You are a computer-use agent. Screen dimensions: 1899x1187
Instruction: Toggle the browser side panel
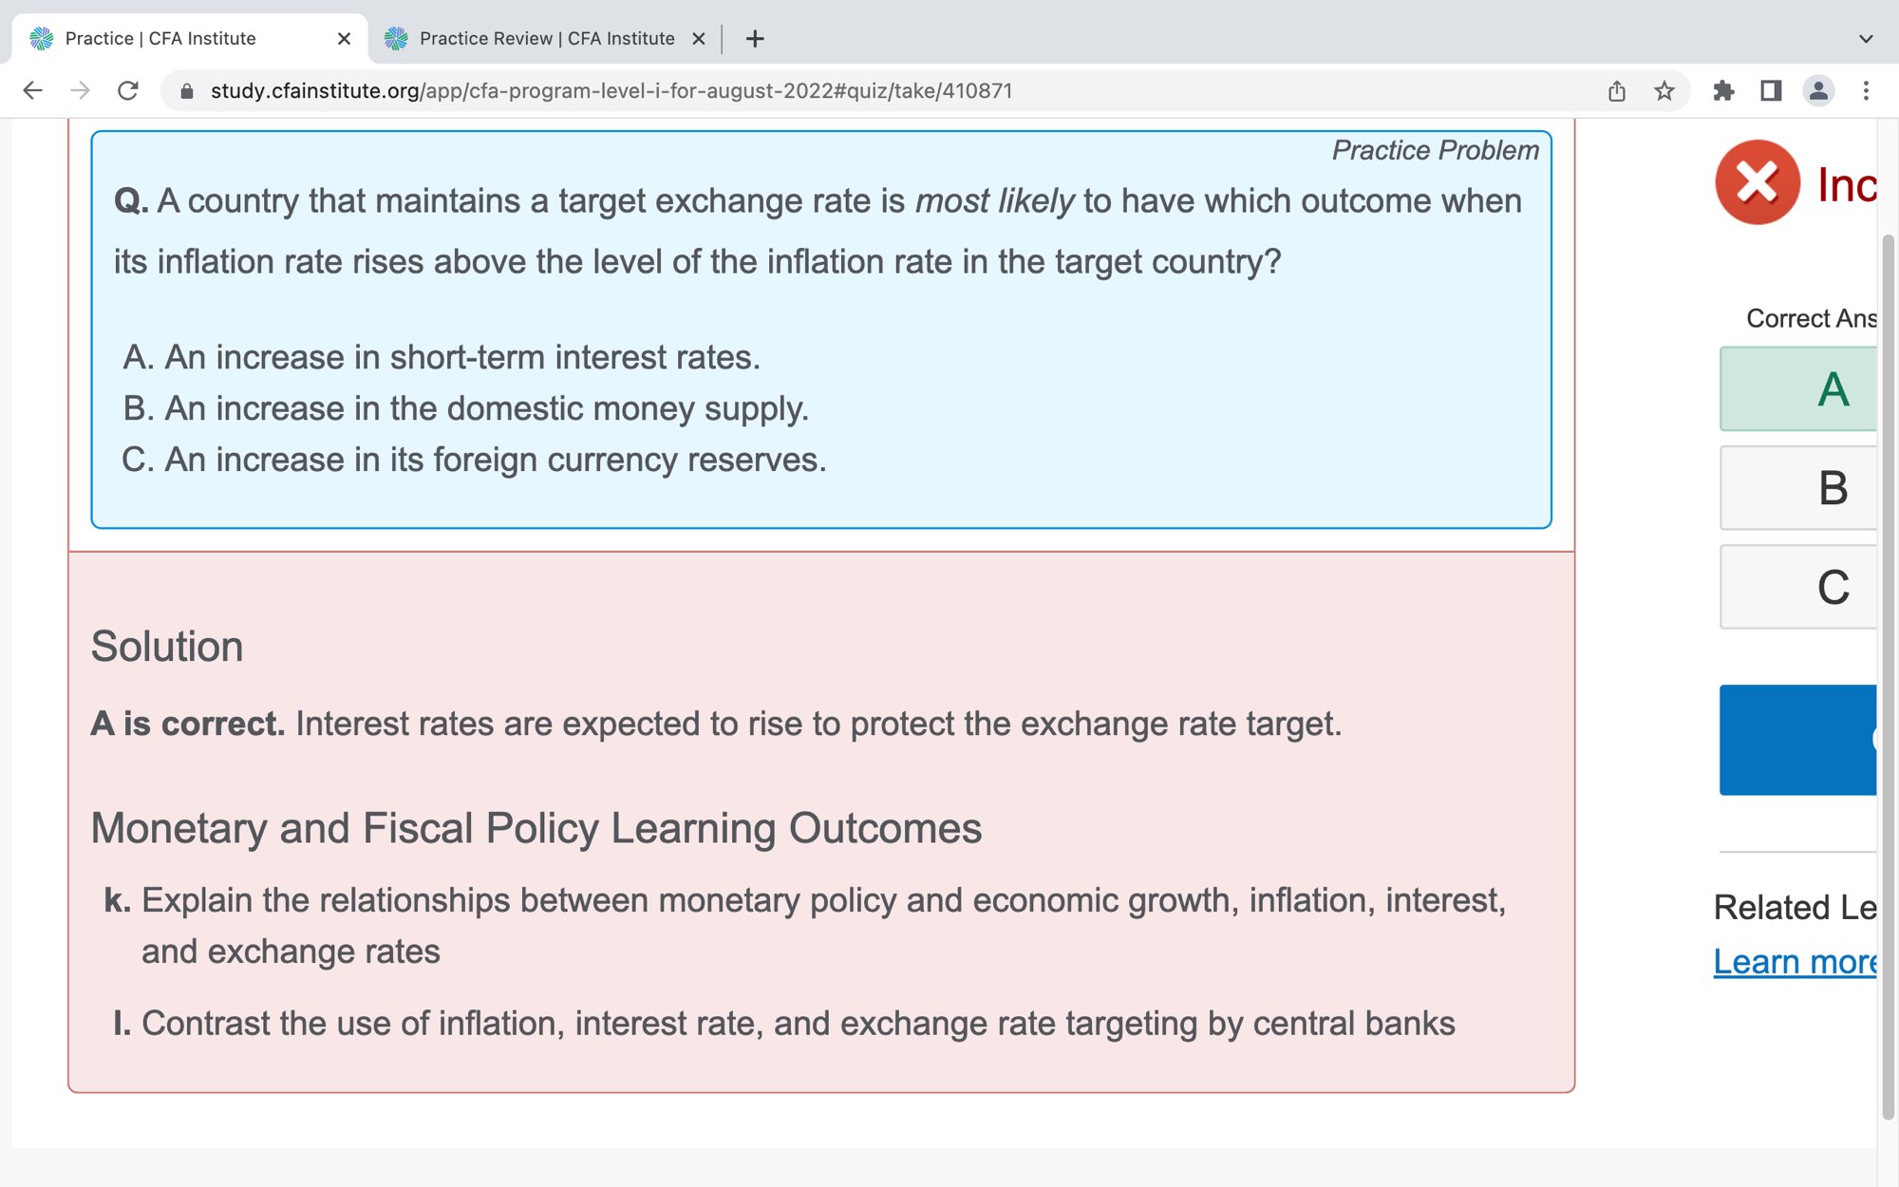click(1771, 91)
